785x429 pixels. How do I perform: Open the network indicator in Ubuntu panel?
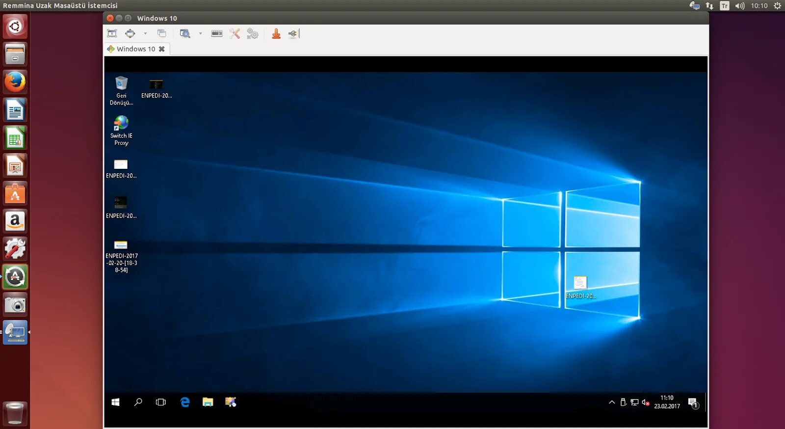click(709, 6)
